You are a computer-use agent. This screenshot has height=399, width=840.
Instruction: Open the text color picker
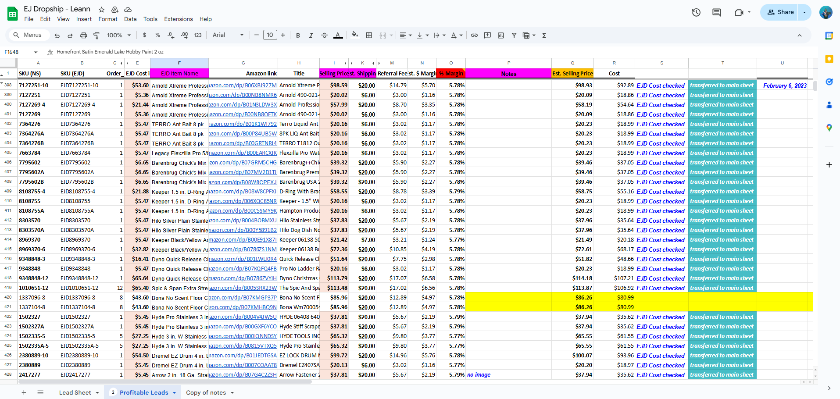pos(338,36)
